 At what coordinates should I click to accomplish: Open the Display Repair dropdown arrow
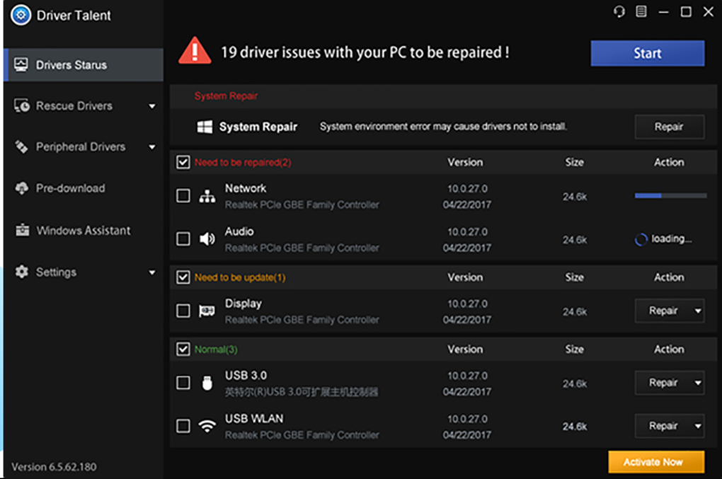tap(698, 311)
